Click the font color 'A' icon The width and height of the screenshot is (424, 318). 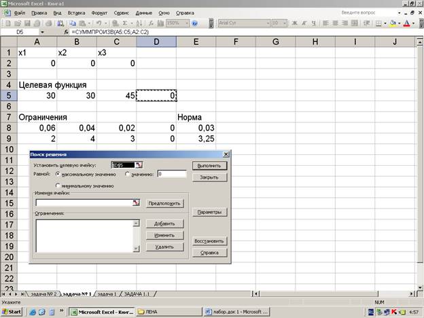(x=406, y=23)
